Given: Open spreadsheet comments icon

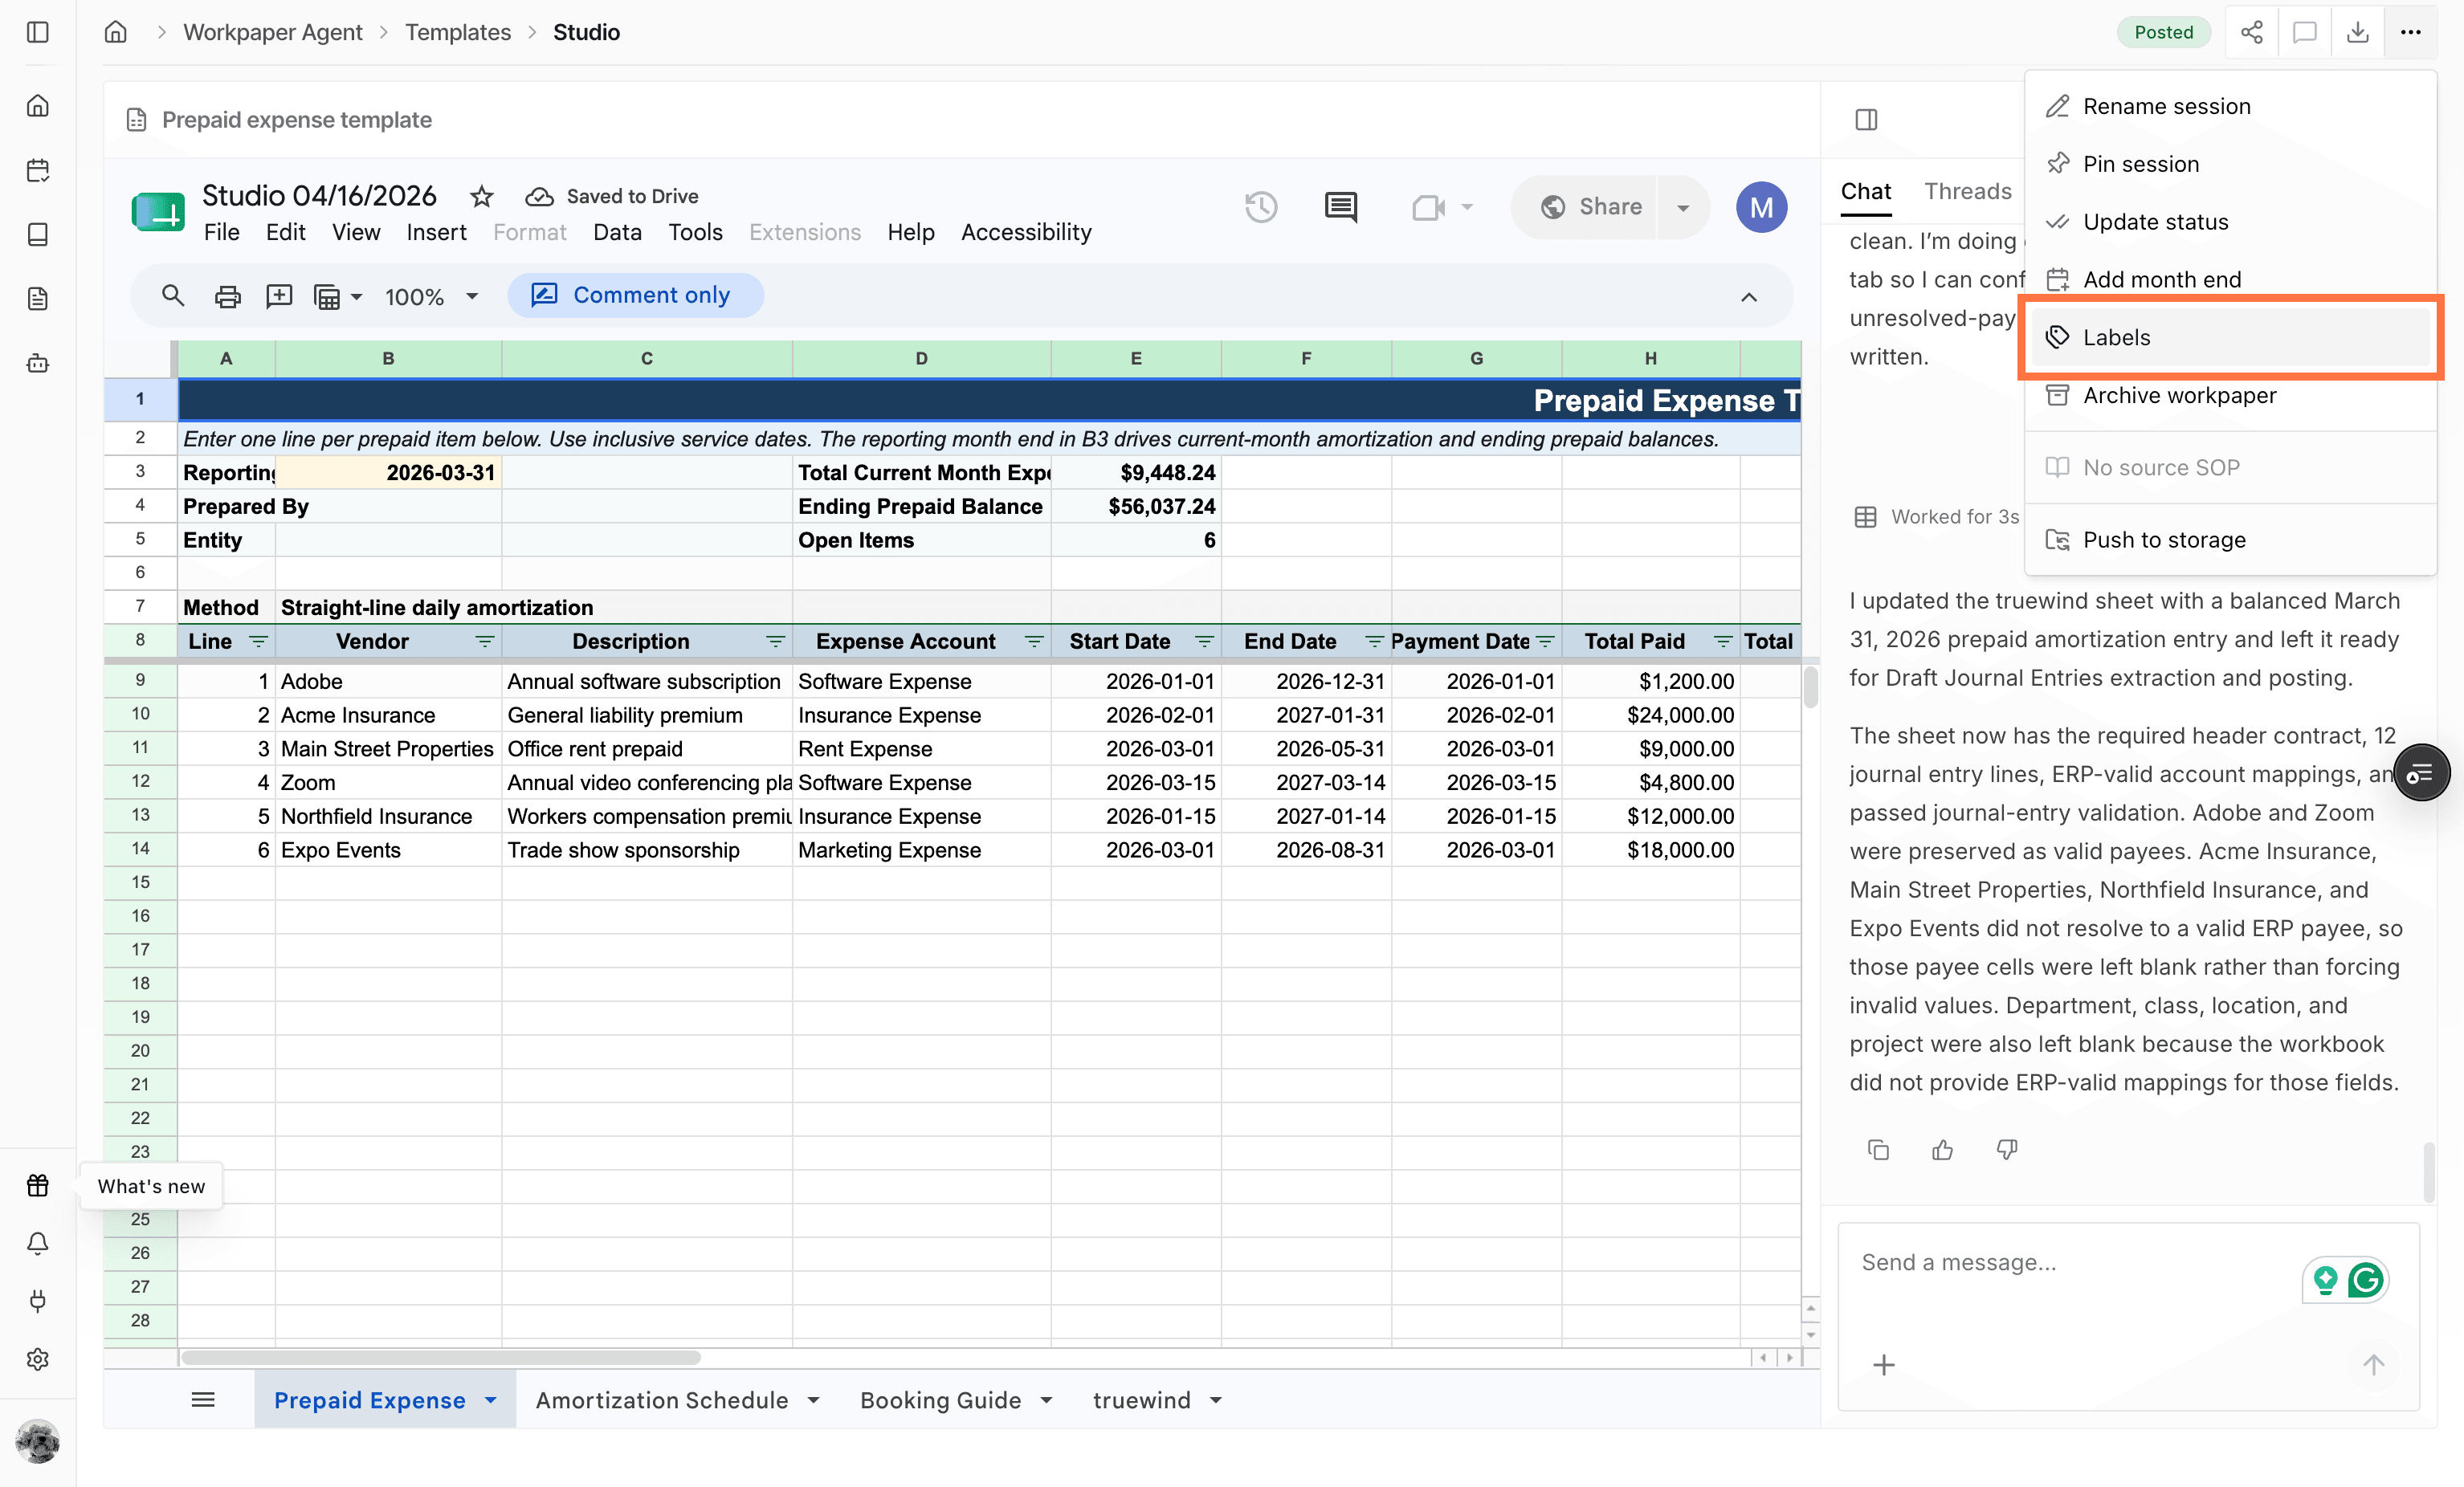Looking at the screenshot, I should coord(1341,207).
